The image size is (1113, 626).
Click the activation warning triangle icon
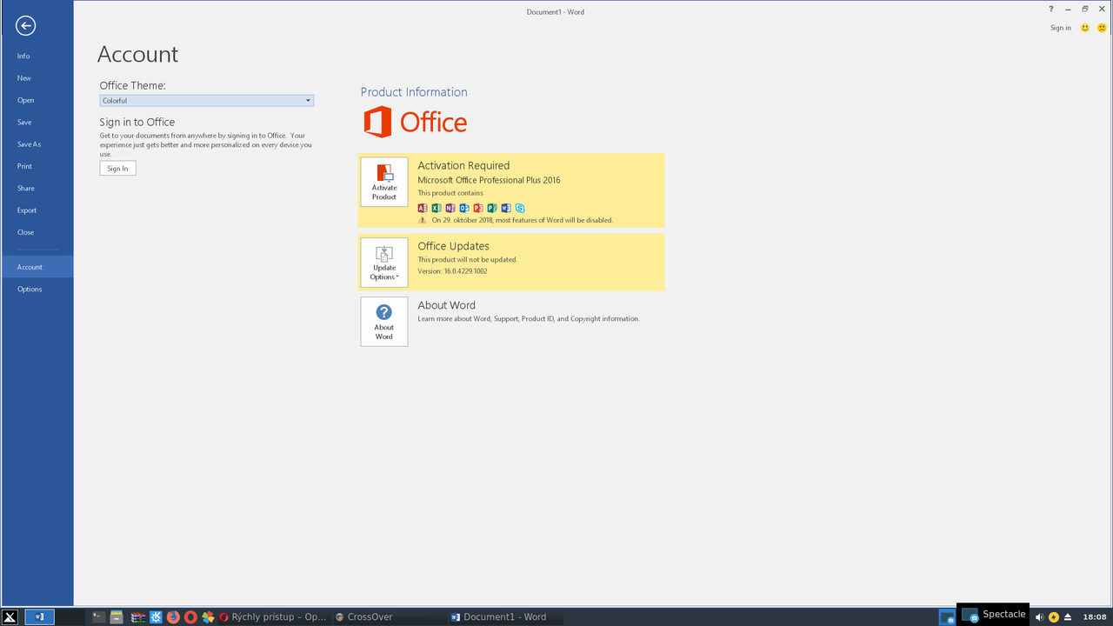click(423, 220)
